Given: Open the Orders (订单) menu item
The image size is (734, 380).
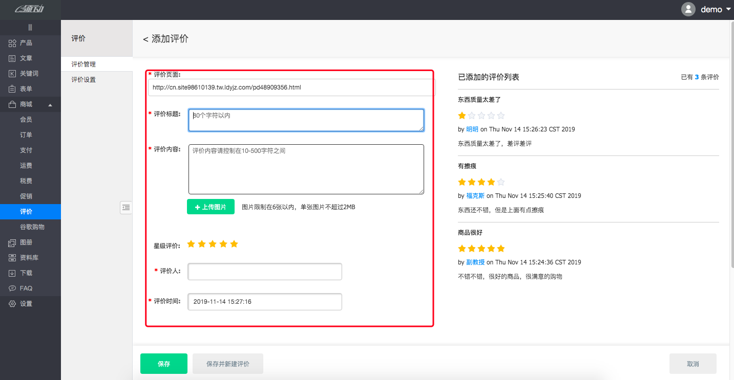Looking at the screenshot, I should 26,135.
